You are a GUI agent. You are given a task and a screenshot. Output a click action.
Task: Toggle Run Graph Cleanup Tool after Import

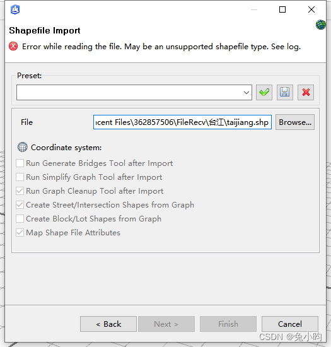tap(20, 191)
